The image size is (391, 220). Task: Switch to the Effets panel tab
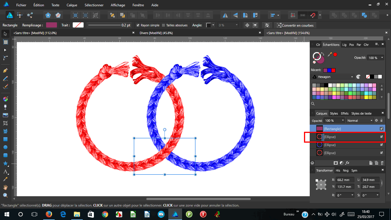[345, 113]
